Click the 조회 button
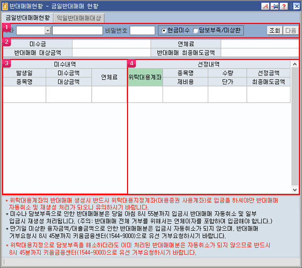Image resolution: width=302 pixels, height=268 pixels. coord(274,30)
